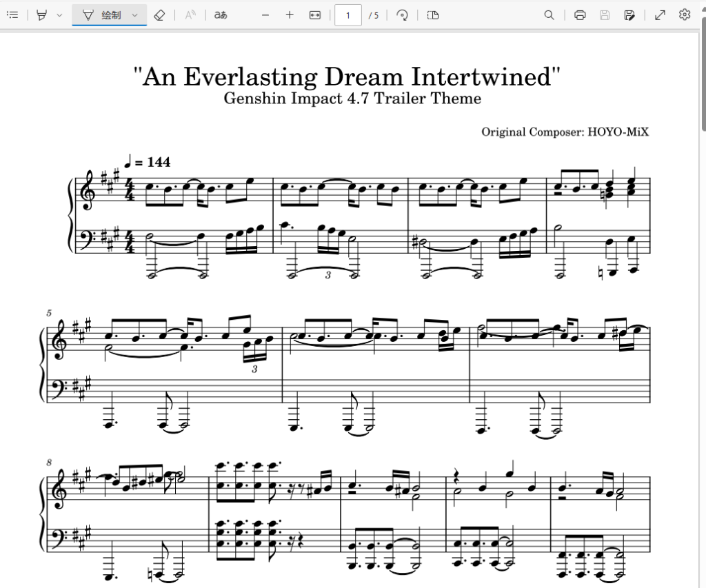706x588 pixels.
Task: Expand the highlight color dropdown arrow
Action: (59, 15)
